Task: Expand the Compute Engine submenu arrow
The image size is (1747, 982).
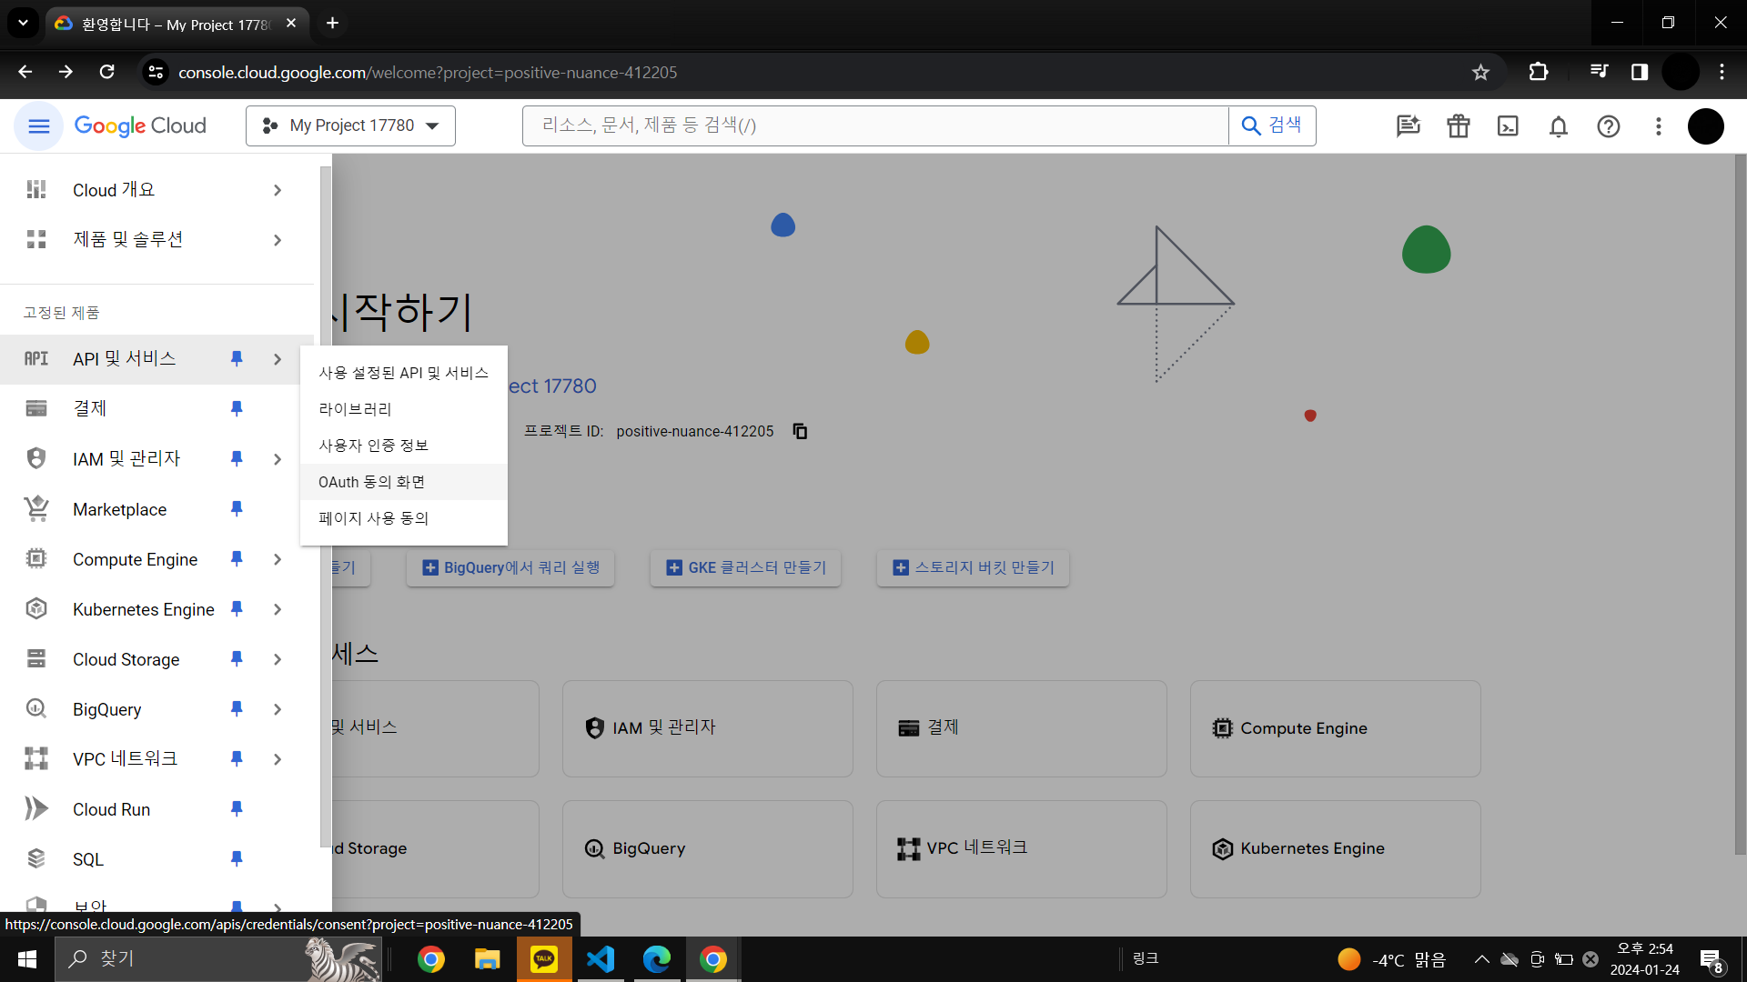Action: point(278,560)
